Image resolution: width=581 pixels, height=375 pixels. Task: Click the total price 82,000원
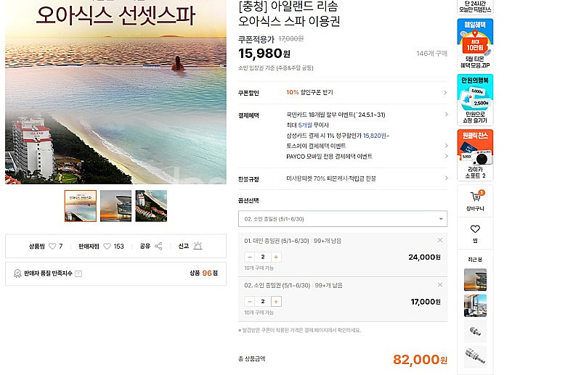pos(420,359)
